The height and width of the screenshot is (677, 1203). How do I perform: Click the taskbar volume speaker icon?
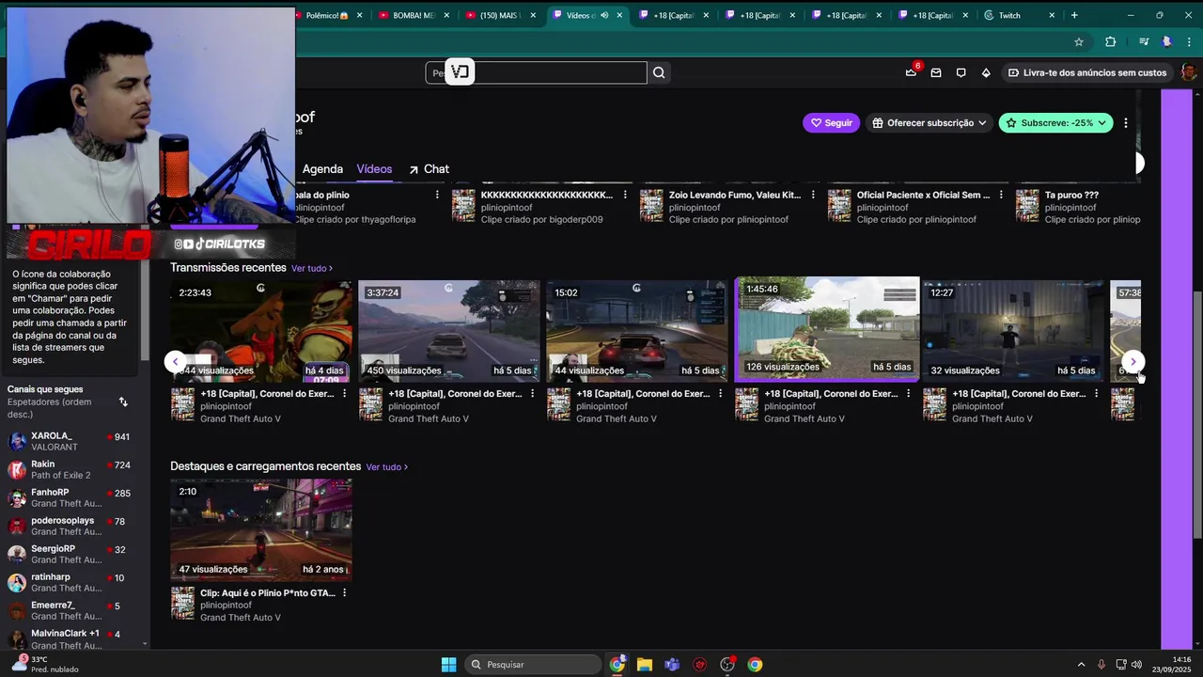[x=1136, y=665]
